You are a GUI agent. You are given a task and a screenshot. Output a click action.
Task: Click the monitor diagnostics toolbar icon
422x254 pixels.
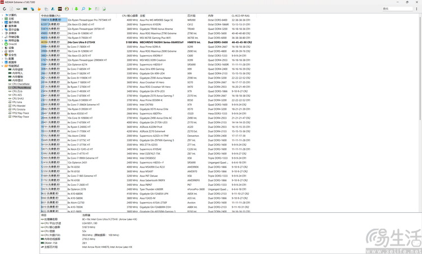pos(46,9)
